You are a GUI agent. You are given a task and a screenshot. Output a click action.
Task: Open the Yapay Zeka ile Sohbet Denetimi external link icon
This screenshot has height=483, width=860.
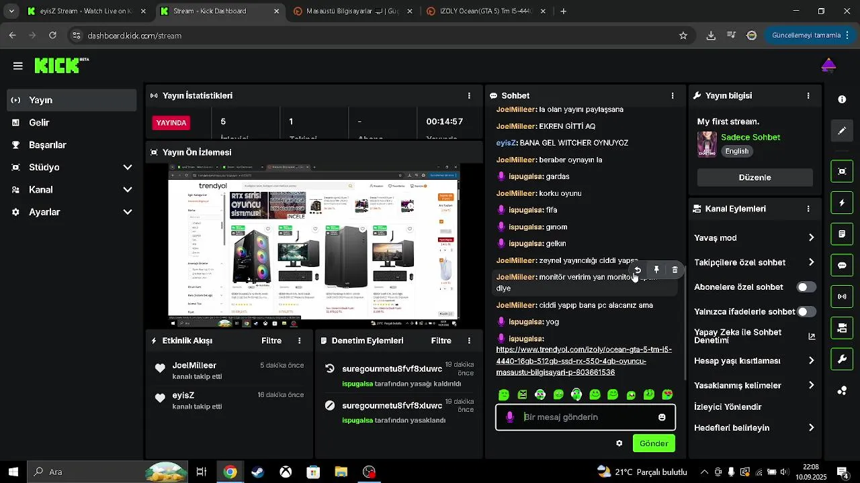812,337
